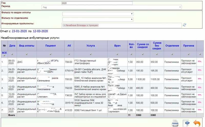Toggle the checkbox under the 'Услуга' column

pos(90,54)
